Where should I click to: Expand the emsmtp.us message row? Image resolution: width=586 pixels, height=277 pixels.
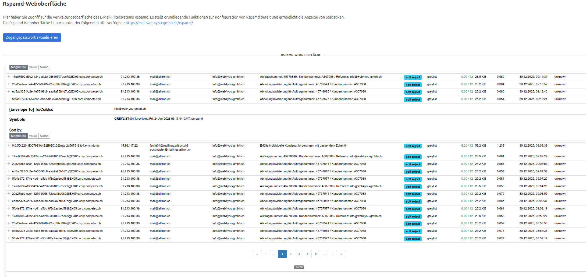point(9,145)
